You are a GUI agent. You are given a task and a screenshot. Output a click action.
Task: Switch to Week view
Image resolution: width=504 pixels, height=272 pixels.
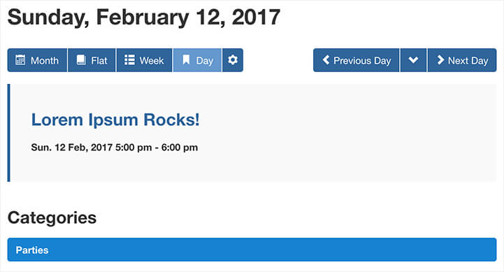tap(144, 60)
